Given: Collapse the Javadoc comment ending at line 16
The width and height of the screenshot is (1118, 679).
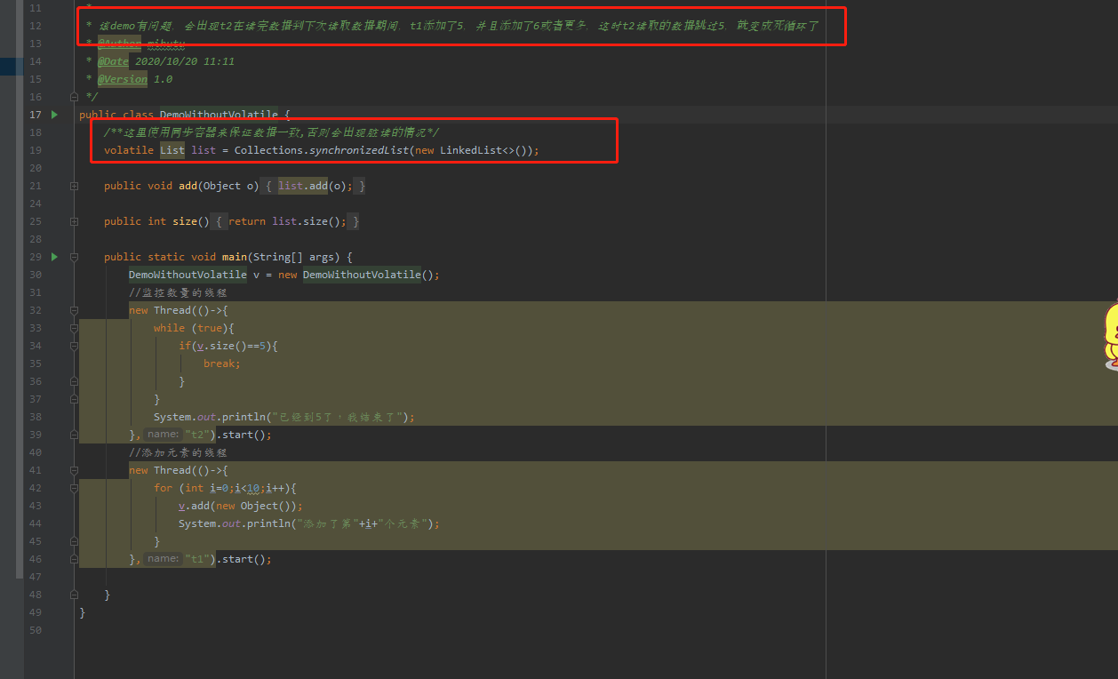Looking at the screenshot, I should tap(74, 97).
